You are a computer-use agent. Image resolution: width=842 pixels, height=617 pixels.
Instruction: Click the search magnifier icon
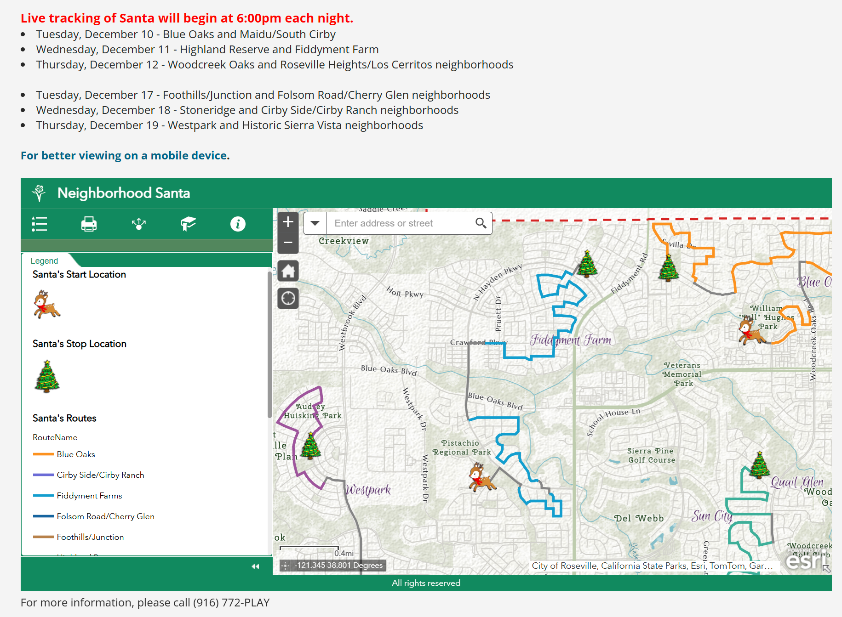(481, 223)
